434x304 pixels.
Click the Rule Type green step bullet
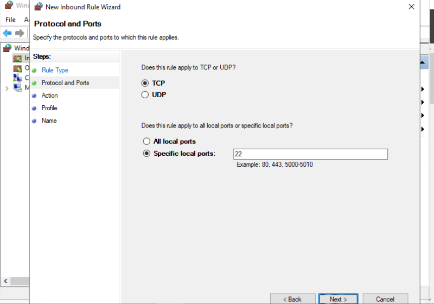(x=34, y=71)
